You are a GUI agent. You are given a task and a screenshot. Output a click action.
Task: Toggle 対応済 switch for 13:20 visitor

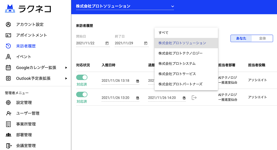[x=82, y=94]
